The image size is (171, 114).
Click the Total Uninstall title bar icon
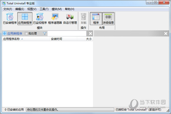click(4, 3)
